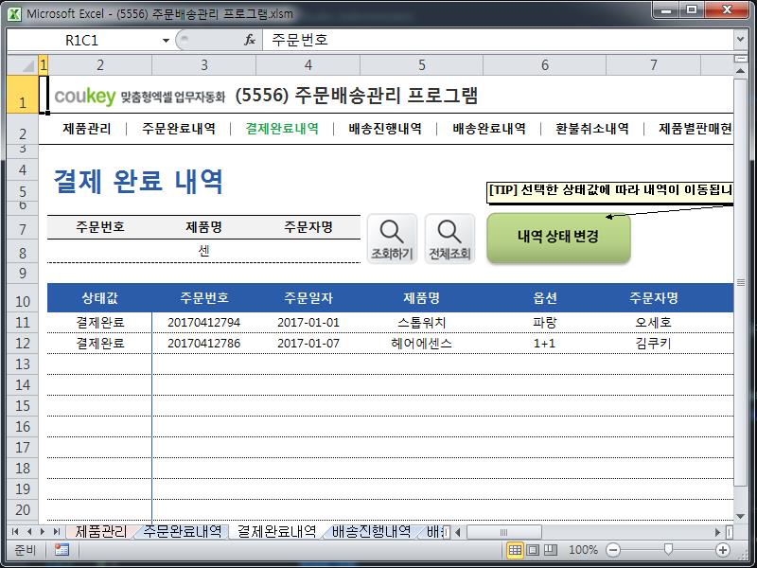The height and width of the screenshot is (568, 757).
Task: Click vertical scrollbar down arrow
Action: [740, 517]
